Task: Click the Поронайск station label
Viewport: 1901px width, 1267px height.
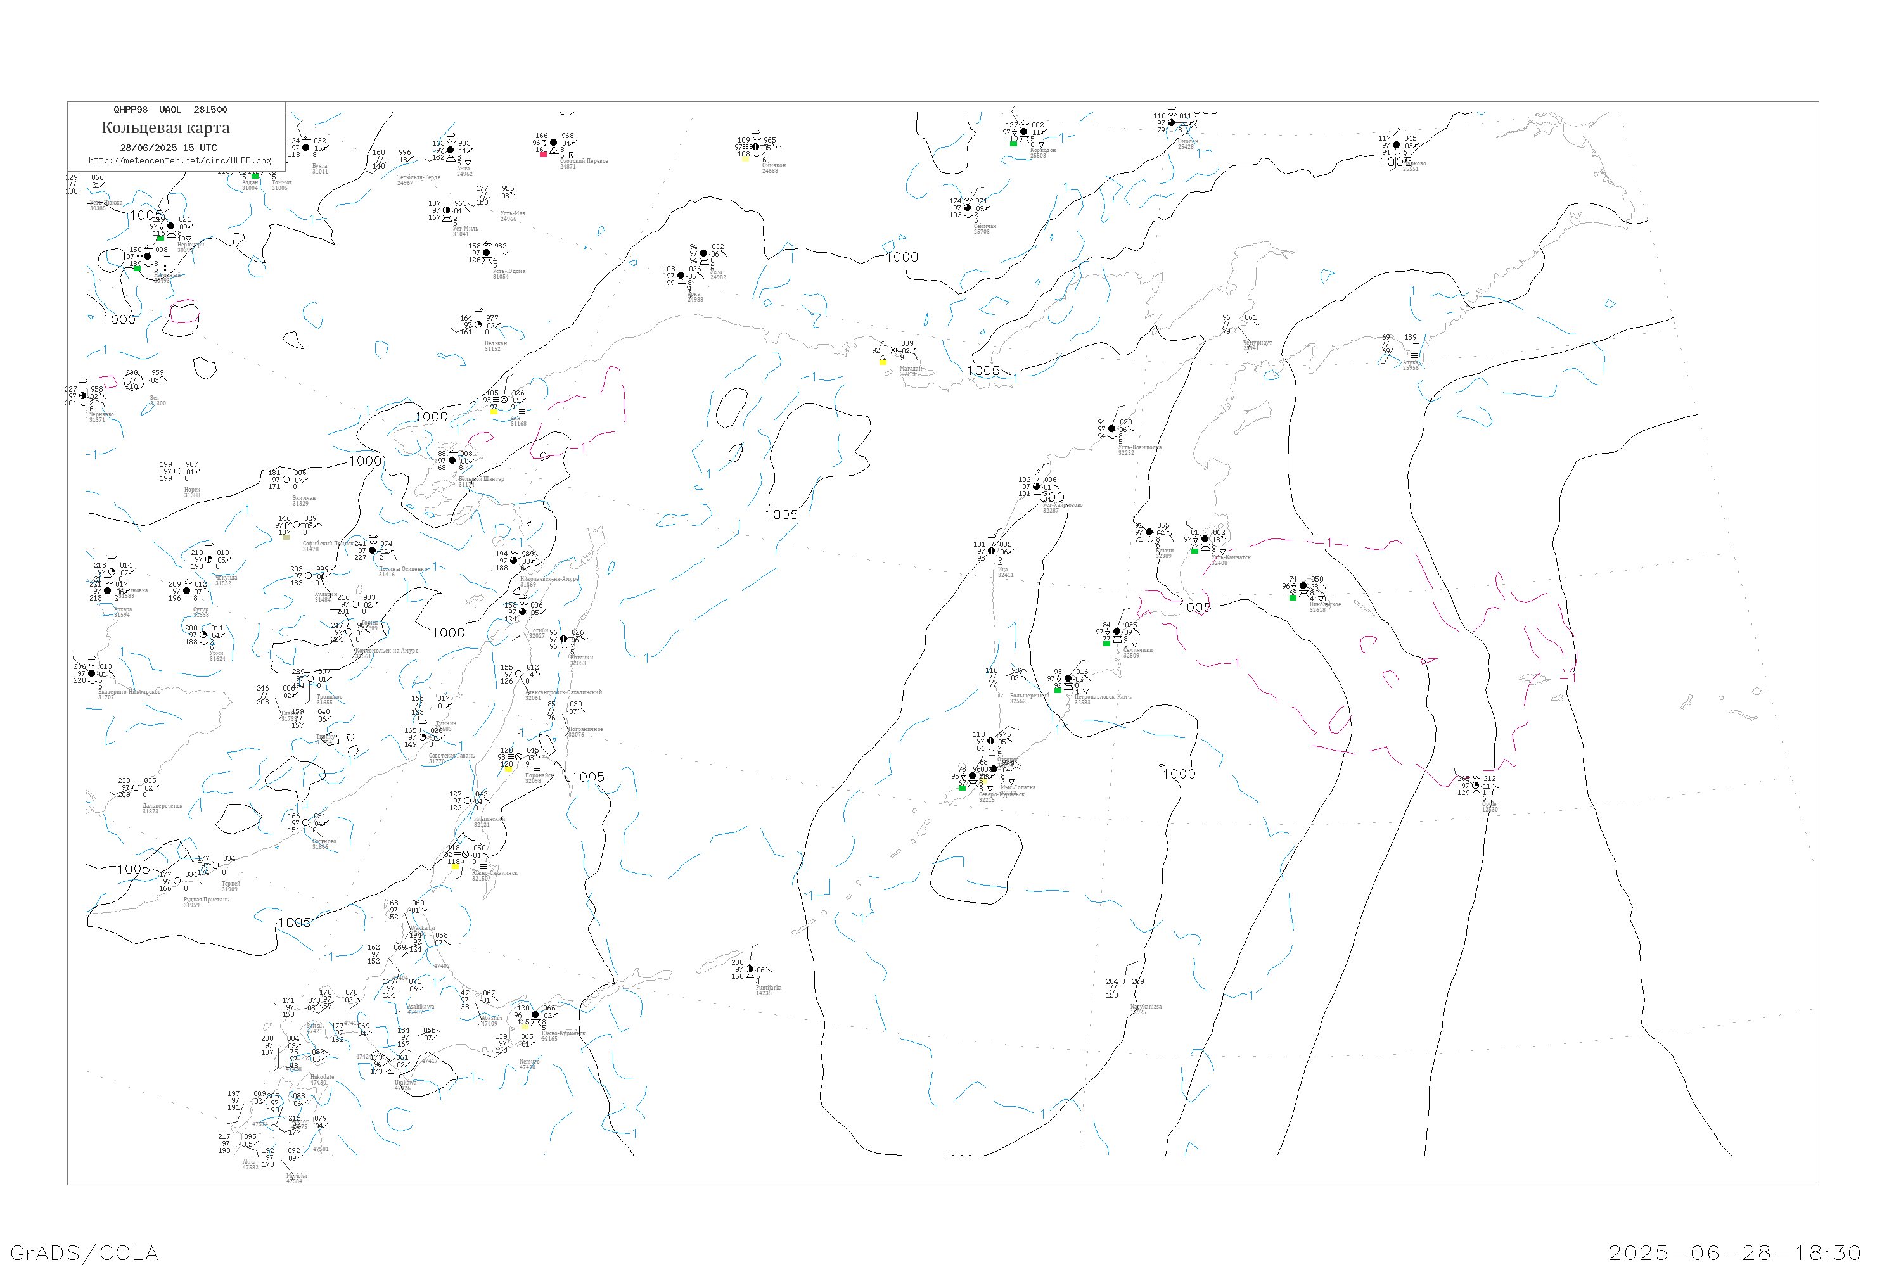Action: 539,775
